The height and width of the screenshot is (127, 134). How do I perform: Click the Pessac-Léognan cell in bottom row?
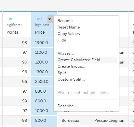point(109,121)
